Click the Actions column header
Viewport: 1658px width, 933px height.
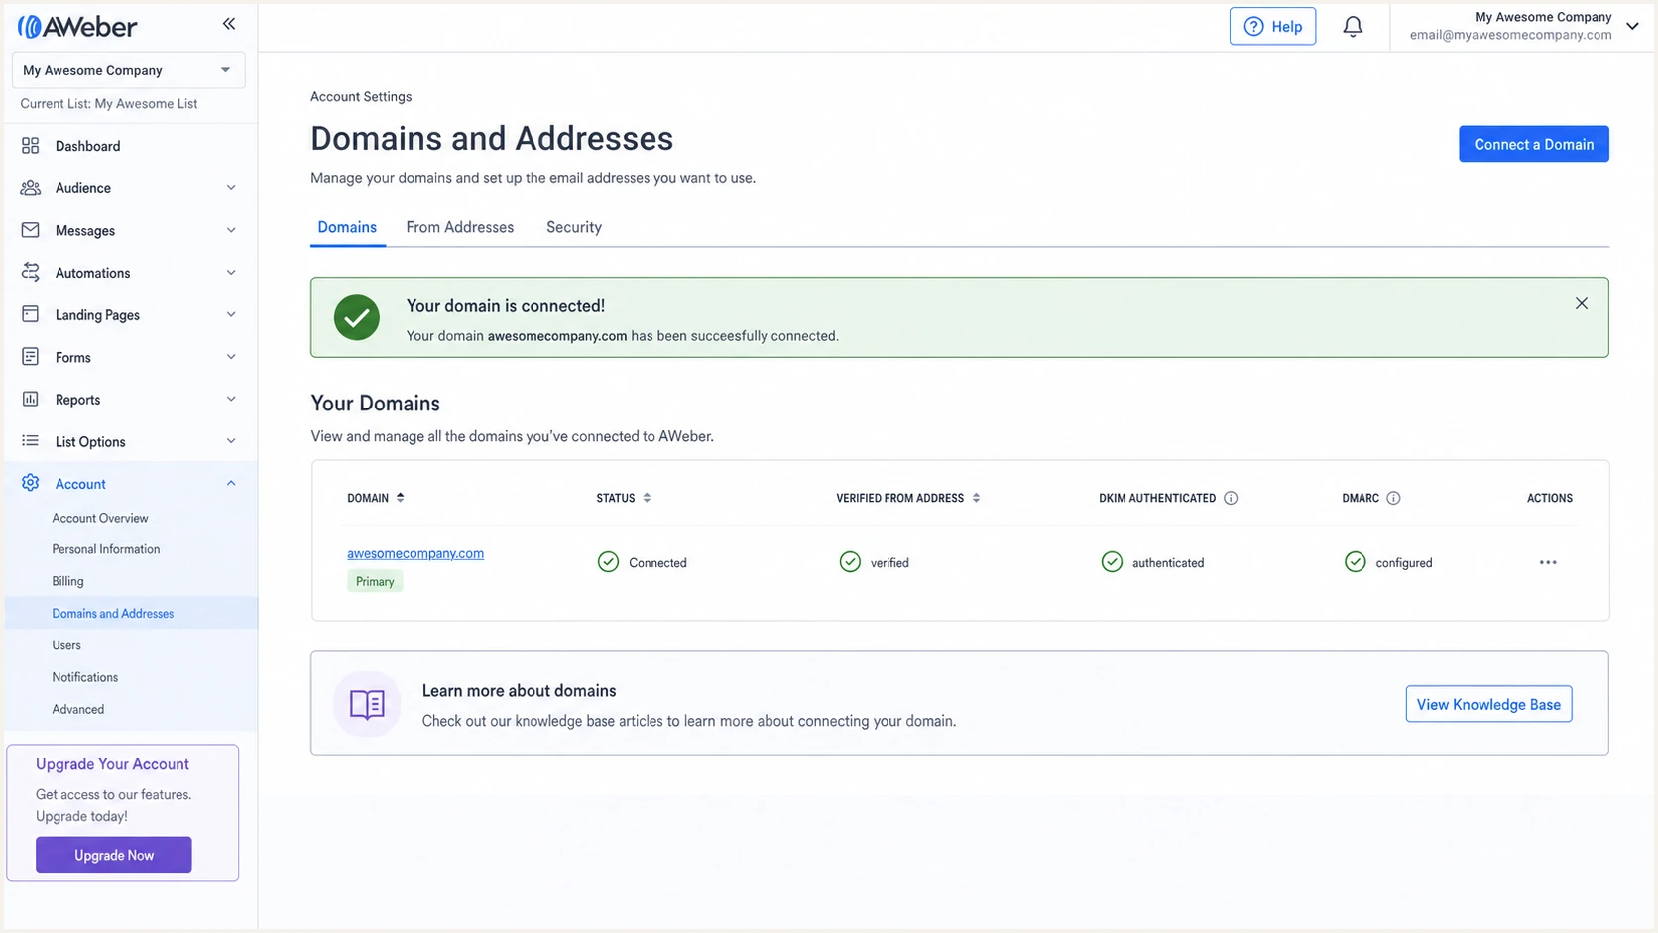1550,498
